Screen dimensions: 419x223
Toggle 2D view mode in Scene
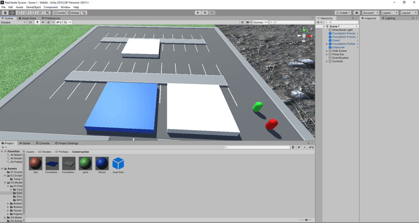pos(30,22)
